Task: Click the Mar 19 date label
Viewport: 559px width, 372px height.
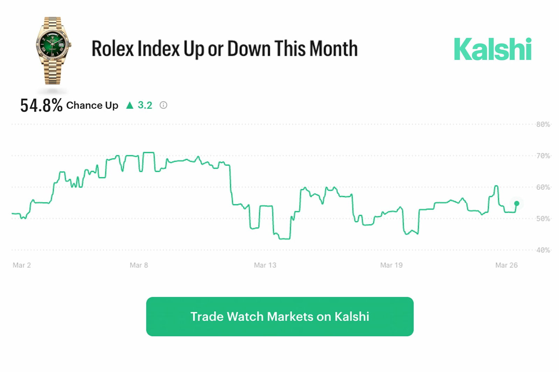Action: coord(391,265)
